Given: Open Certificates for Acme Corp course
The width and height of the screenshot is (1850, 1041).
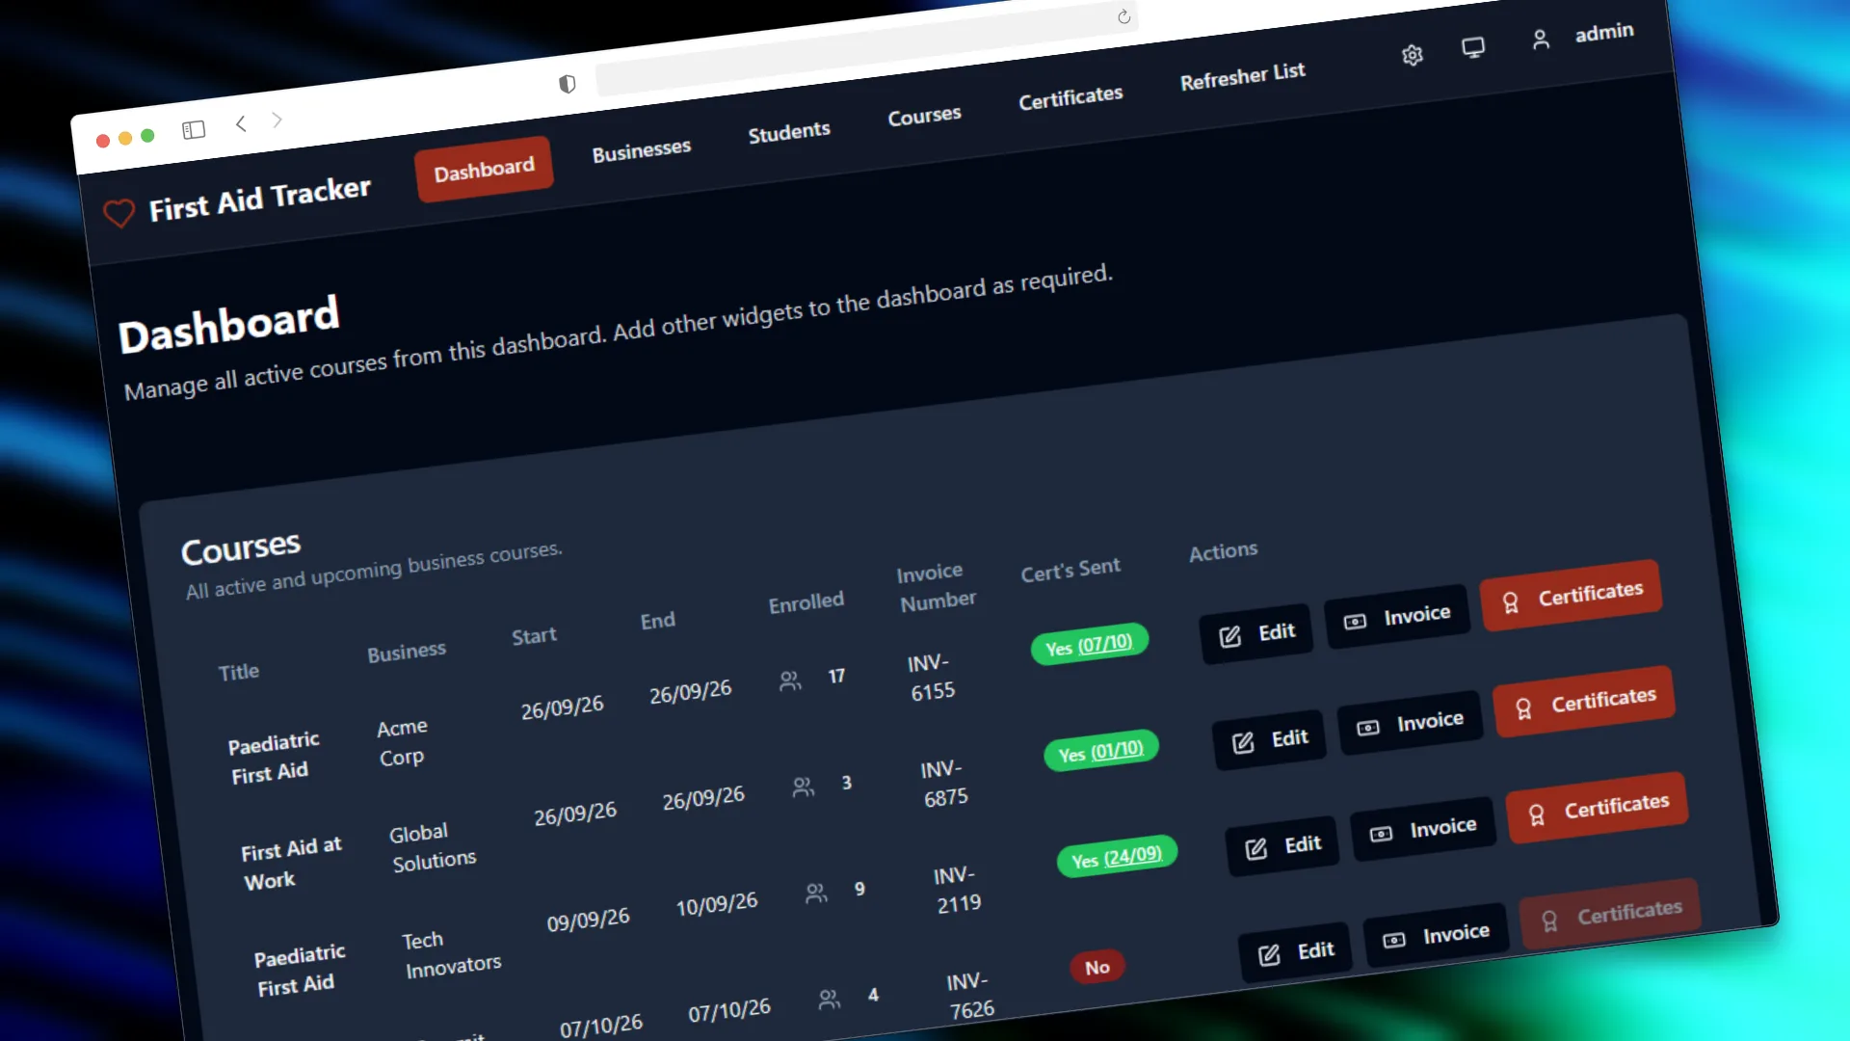Looking at the screenshot, I should (1572, 596).
